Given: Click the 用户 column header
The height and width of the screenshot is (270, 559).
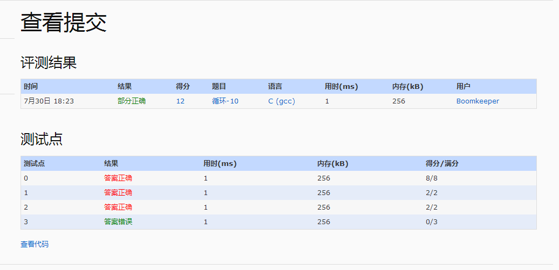Looking at the screenshot, I should 463,87.
